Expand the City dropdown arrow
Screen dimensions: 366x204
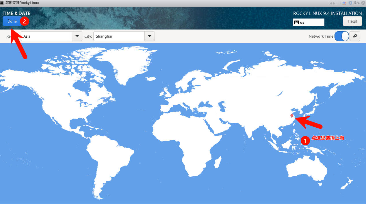(x=149, y=36)
